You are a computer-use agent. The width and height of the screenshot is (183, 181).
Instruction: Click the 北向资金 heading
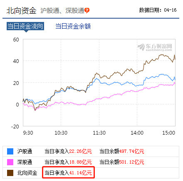click(x=22, y=11)
